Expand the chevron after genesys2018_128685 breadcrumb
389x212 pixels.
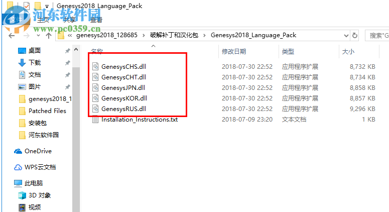point(144,36)
